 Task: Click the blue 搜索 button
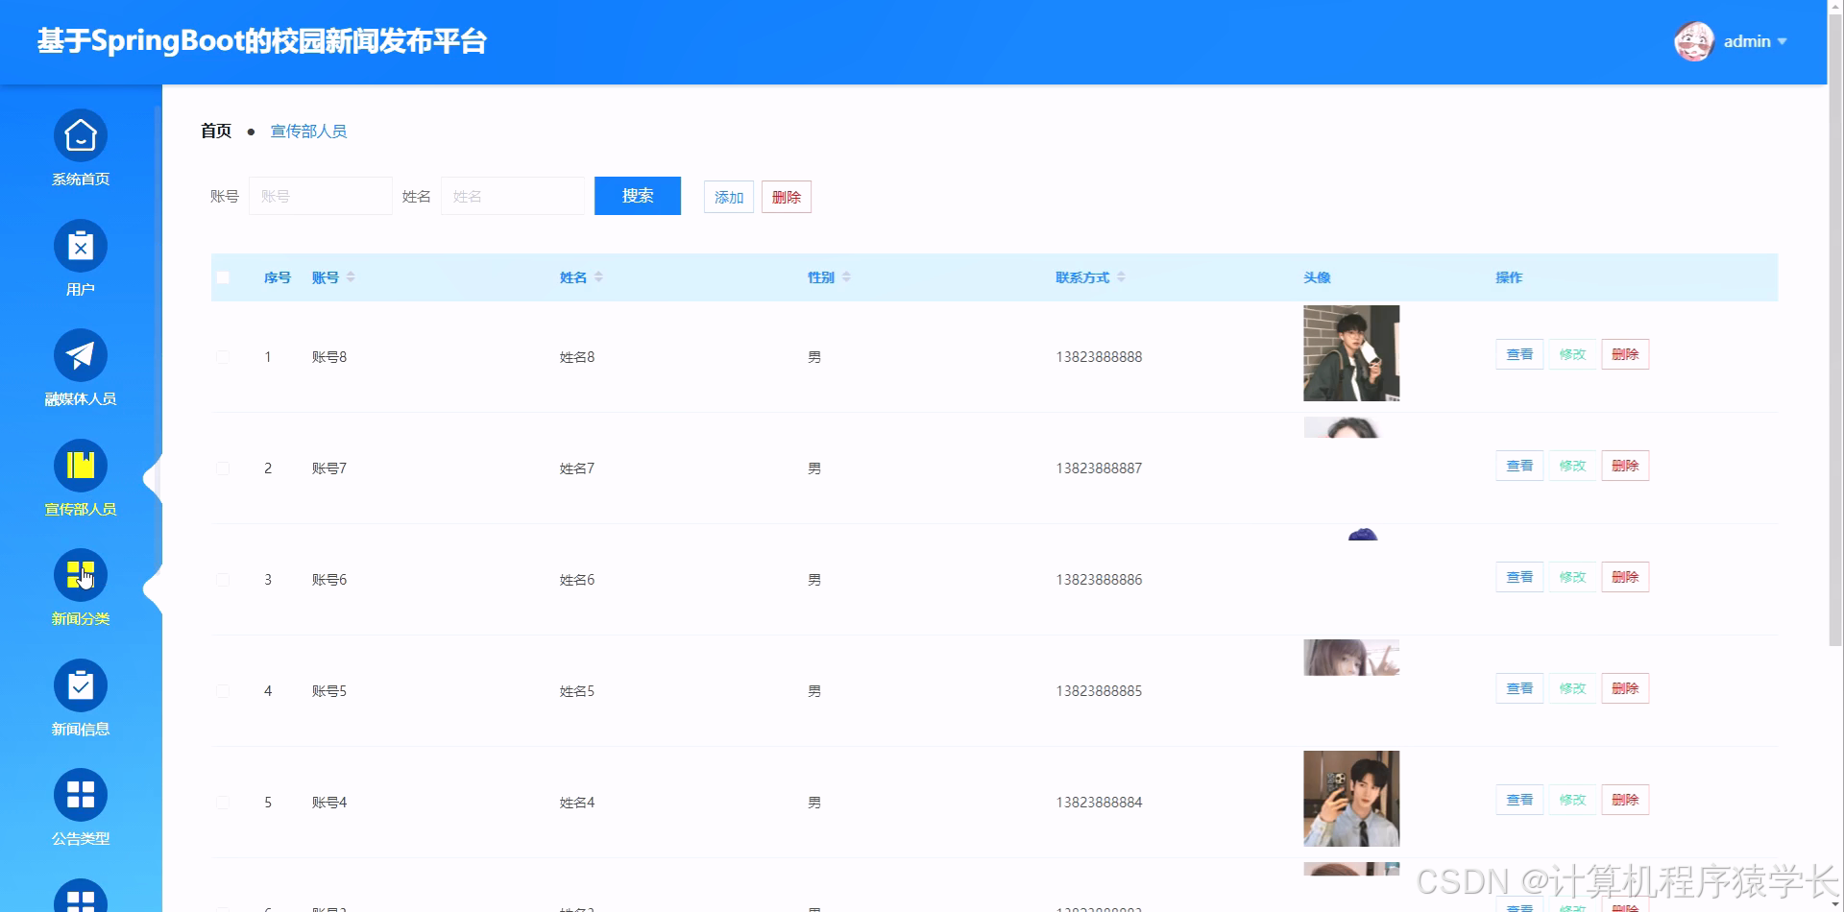638,196
